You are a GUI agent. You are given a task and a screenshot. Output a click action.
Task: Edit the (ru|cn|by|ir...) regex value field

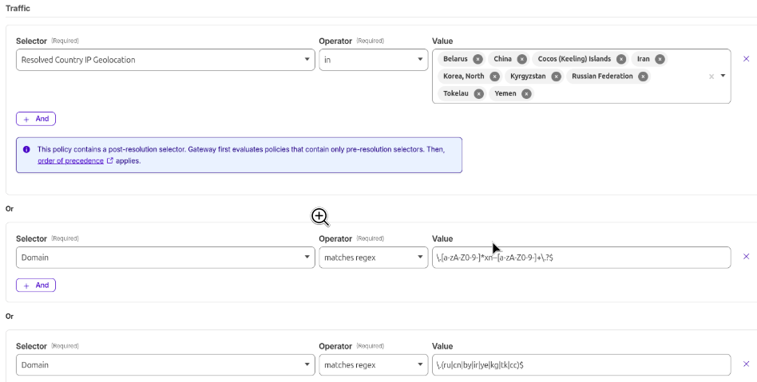click(x=581, y=365)
